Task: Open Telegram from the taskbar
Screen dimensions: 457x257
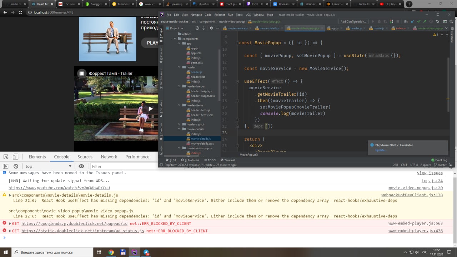Action: [x=146, y=252]
